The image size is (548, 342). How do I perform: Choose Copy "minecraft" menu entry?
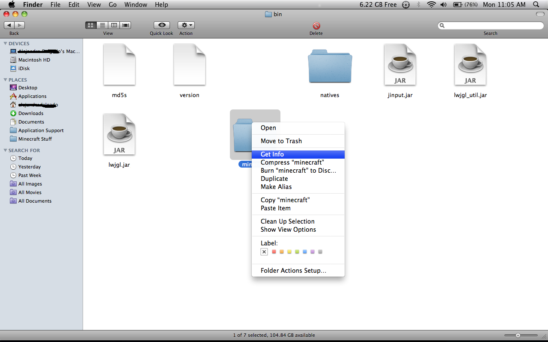point(298,200)
